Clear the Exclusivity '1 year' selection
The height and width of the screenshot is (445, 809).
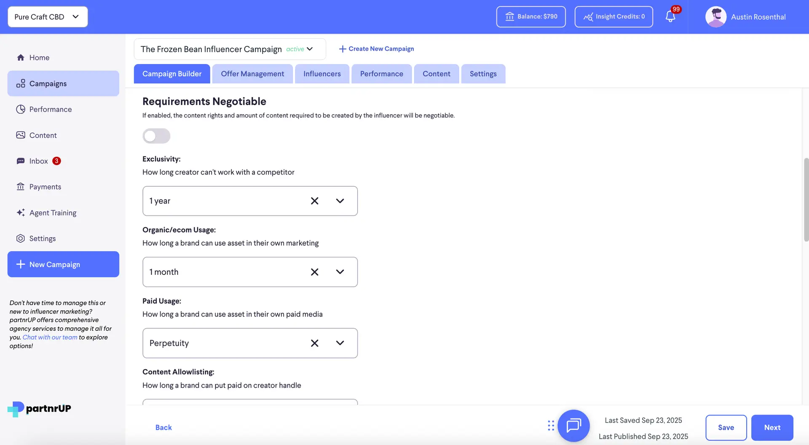(x=314, y=201)
